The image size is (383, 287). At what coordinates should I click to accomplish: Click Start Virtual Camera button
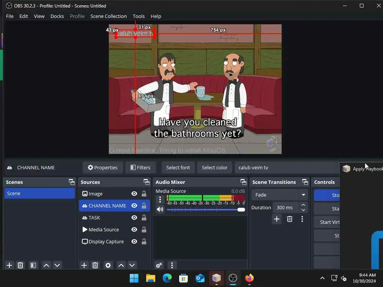tap(327, 222)
